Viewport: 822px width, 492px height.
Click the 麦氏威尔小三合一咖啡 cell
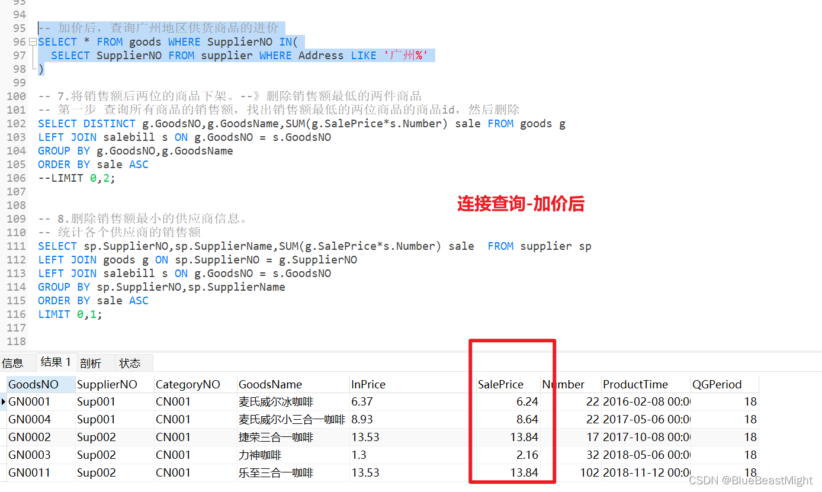(293, 420)
